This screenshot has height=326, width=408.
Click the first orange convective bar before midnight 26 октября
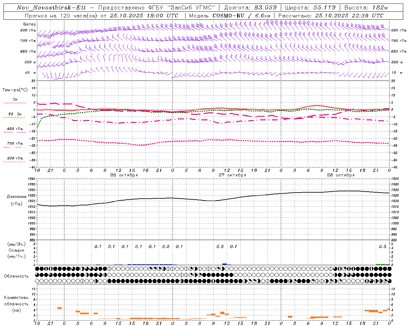coord(60,308)
